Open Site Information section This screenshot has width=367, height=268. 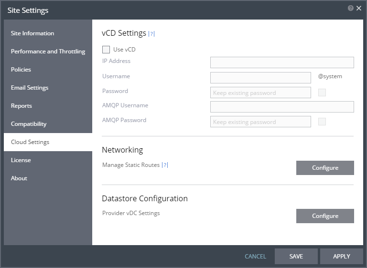48,33
